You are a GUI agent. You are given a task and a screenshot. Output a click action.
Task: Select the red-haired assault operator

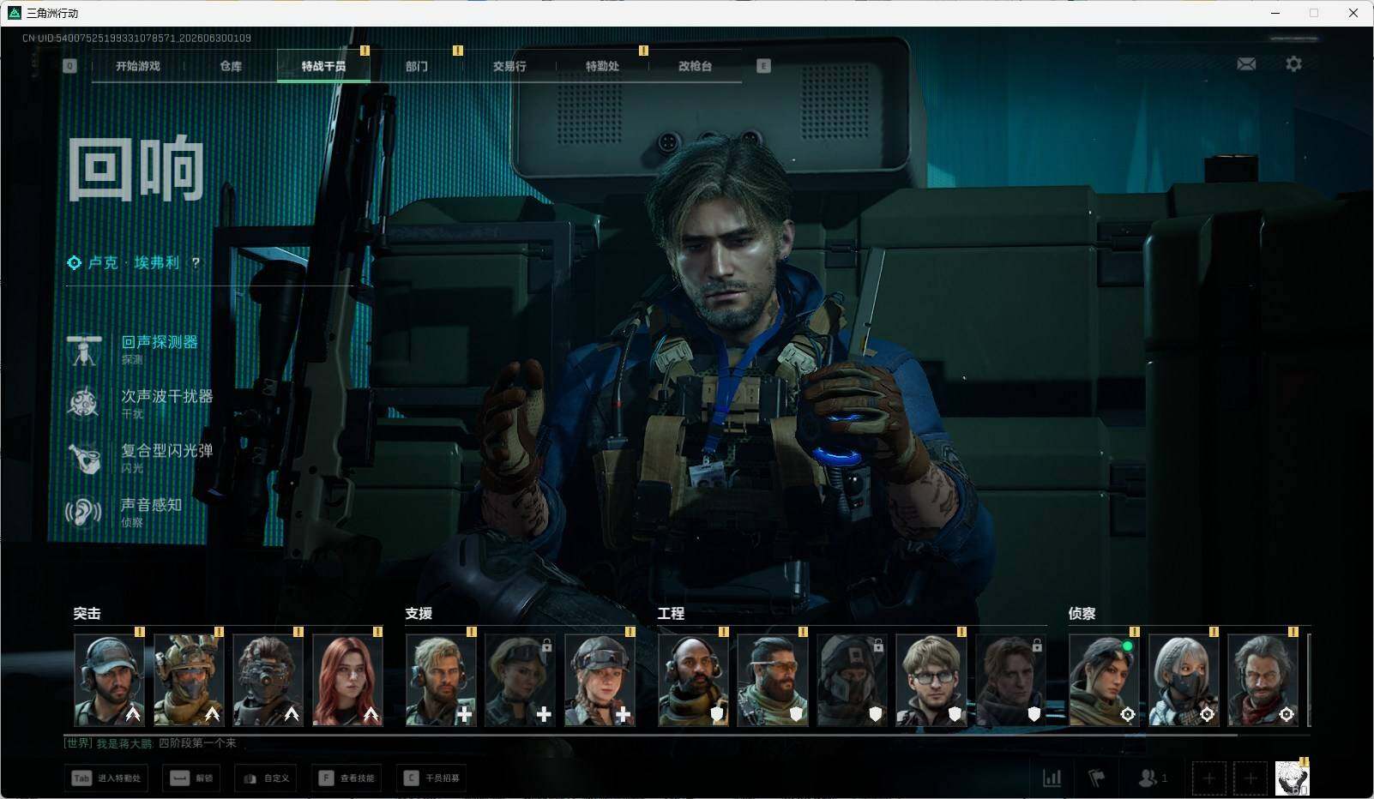coord(347,680)
